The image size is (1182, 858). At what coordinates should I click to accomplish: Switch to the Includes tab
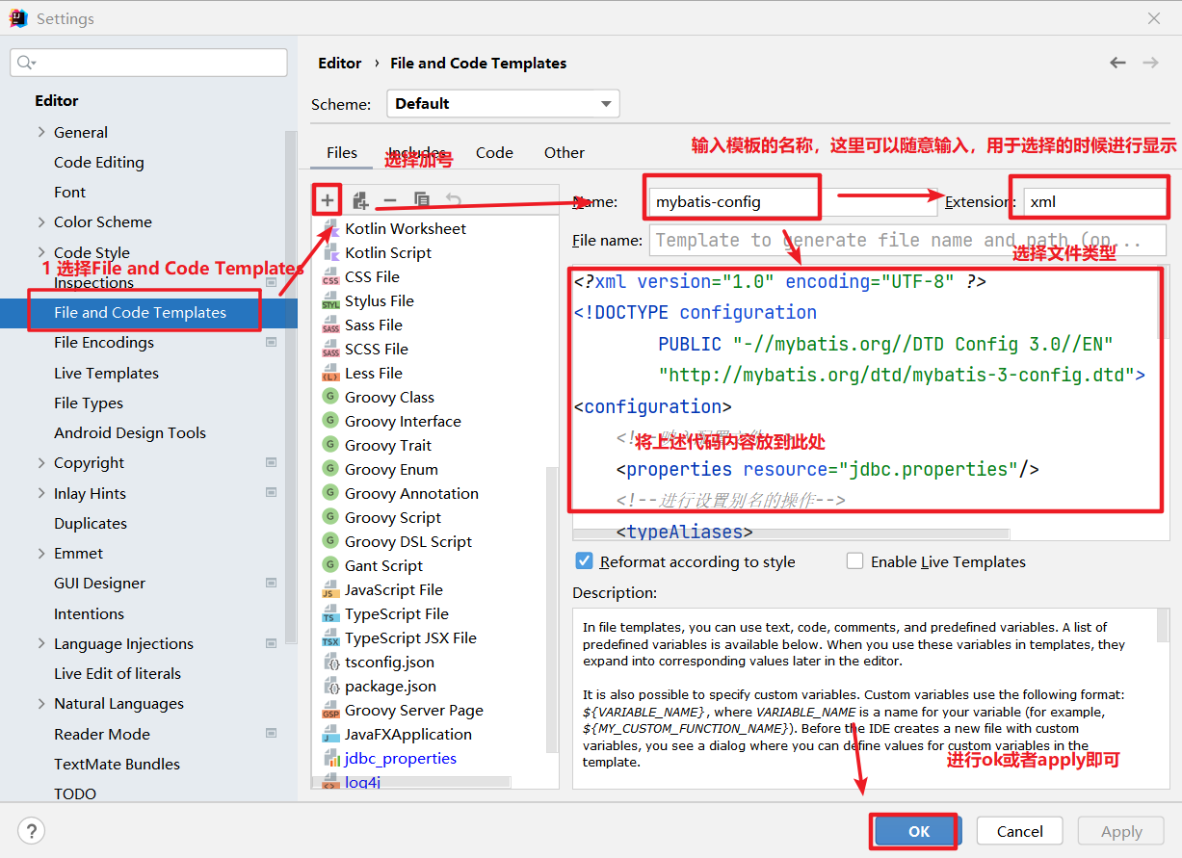pyautogui.click(x=417, y=152)
